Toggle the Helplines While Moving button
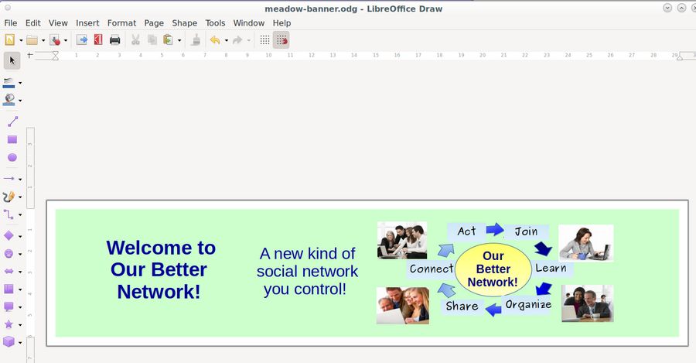 pos(281,40)
